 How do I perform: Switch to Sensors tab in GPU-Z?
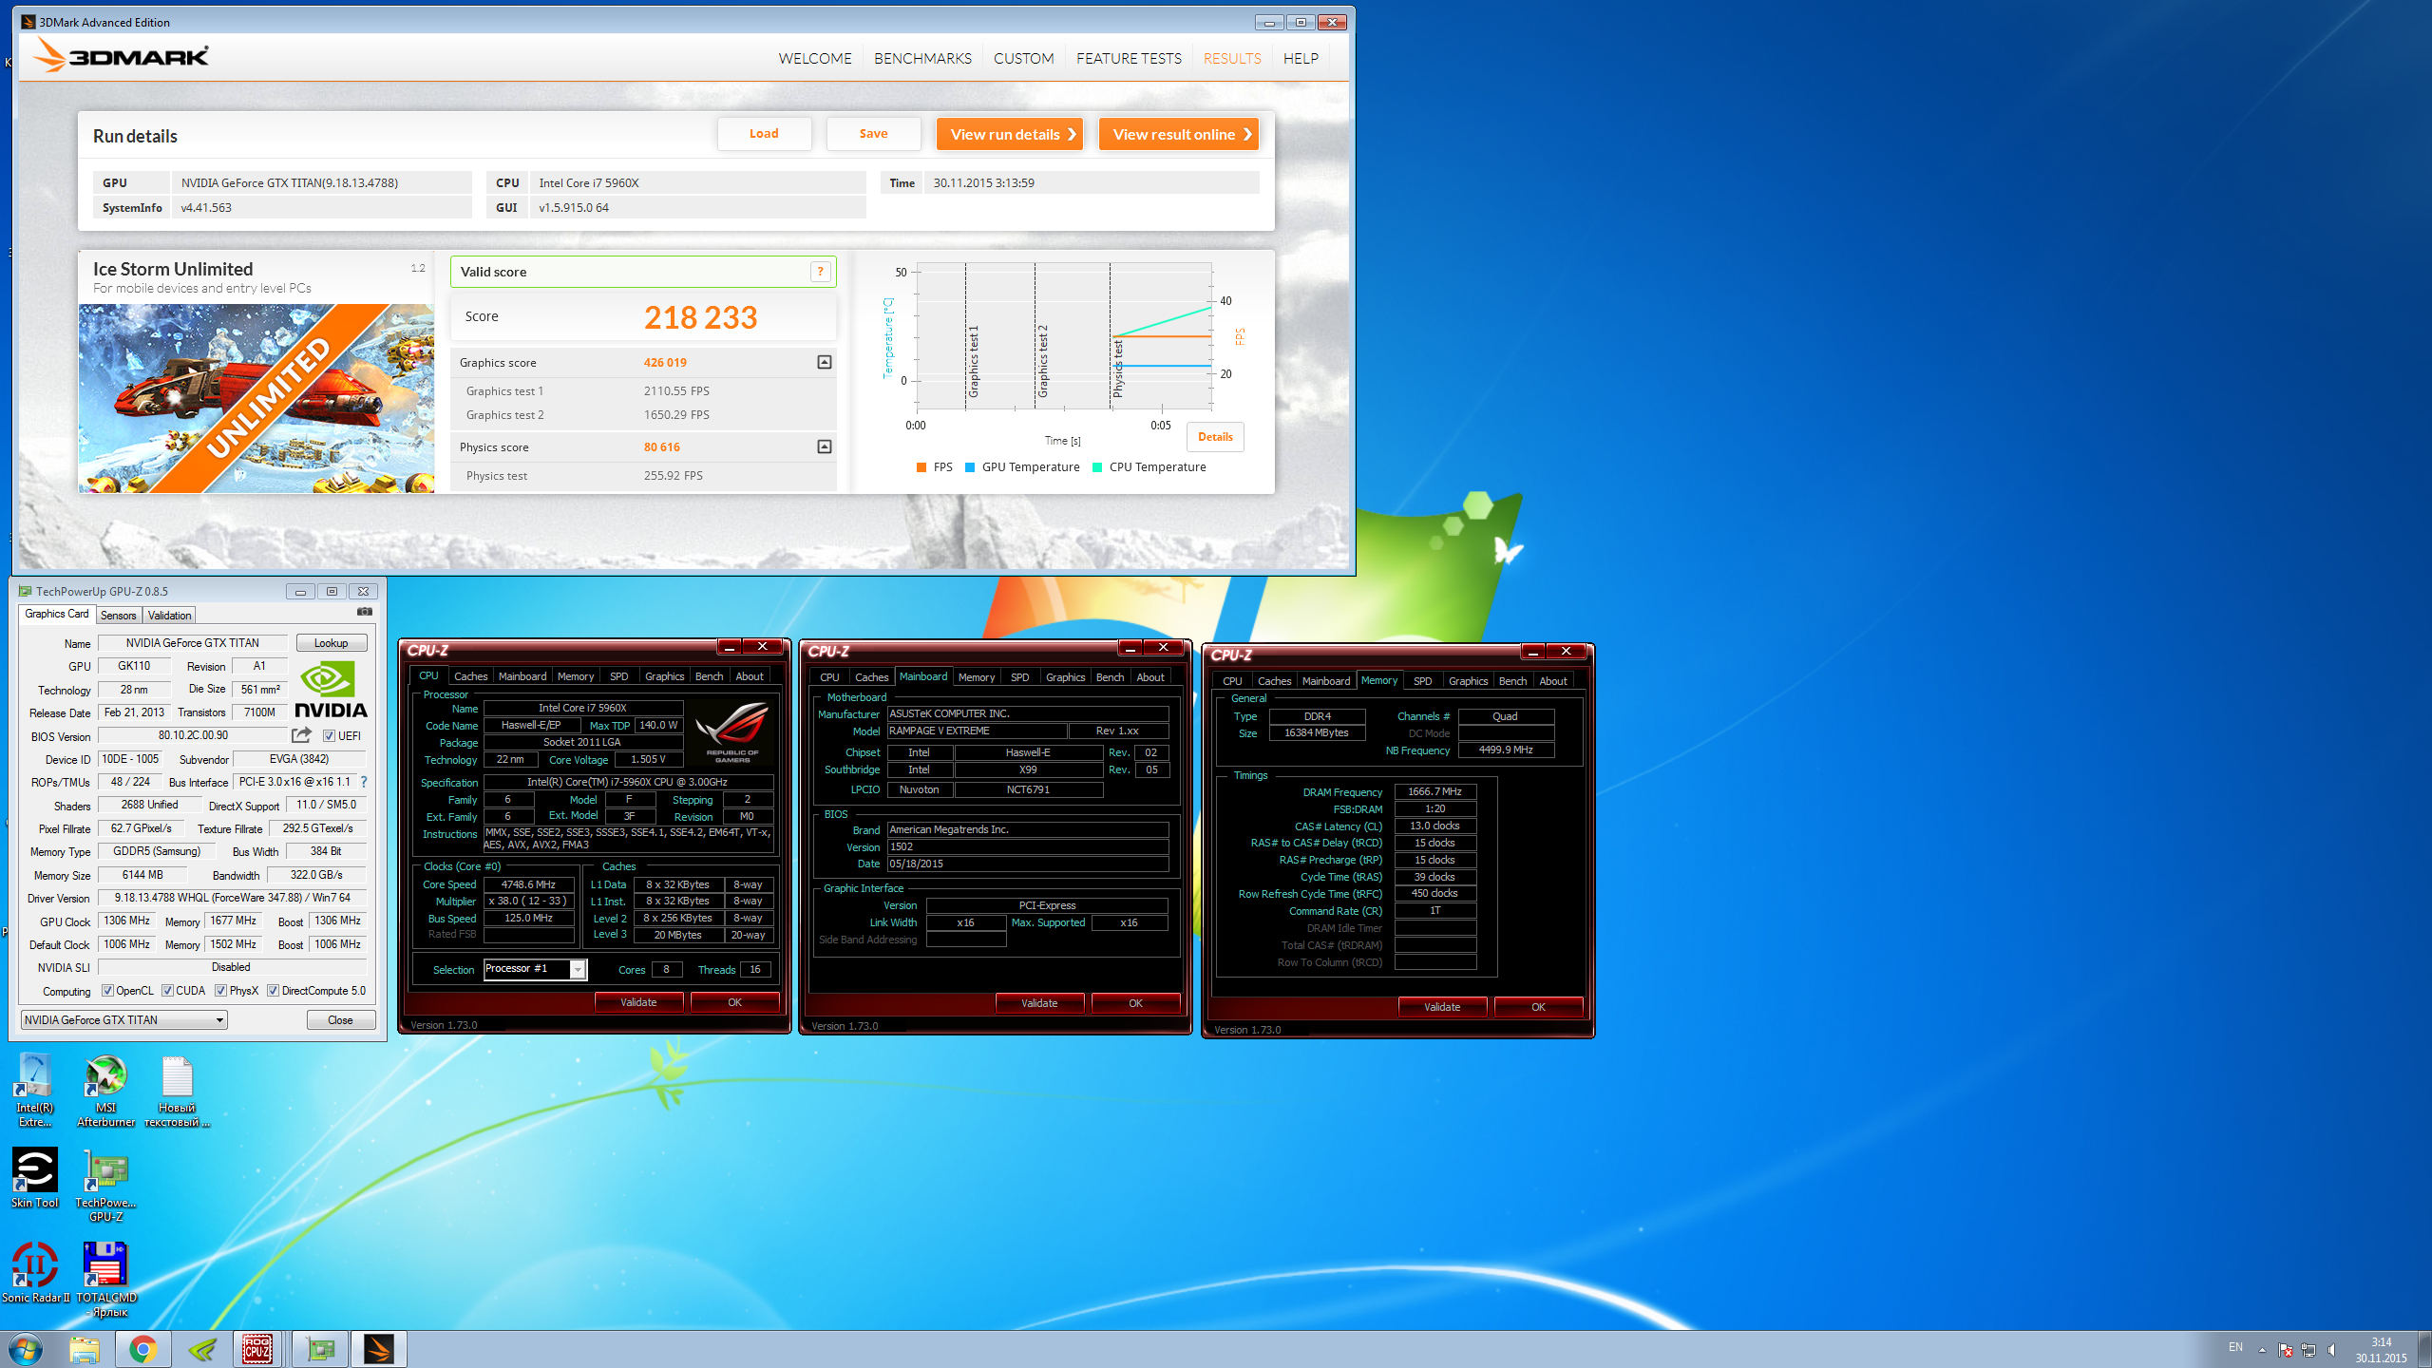point(119,615)
